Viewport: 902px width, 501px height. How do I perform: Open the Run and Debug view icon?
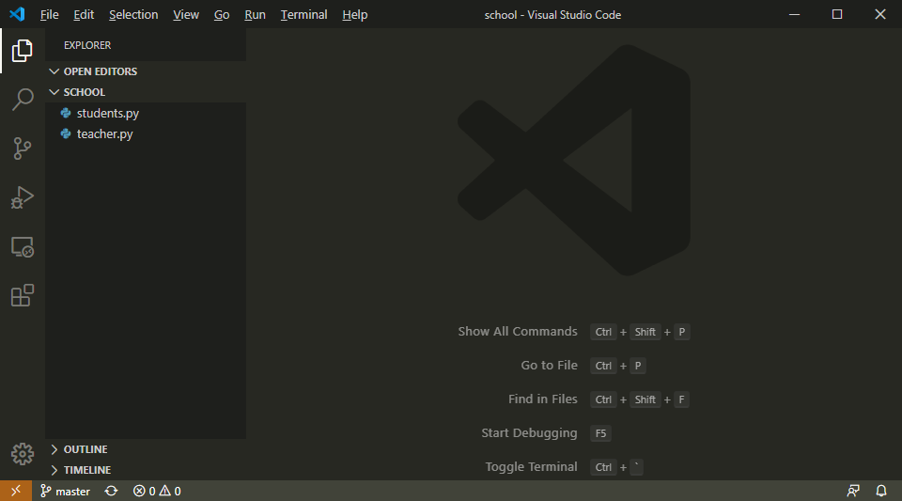pyautogui.click(x=23, y=197)
